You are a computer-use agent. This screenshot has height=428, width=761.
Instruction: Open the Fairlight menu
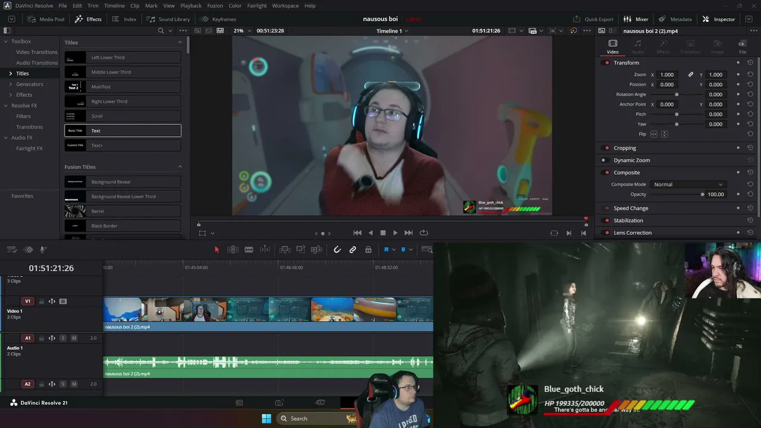257,6
